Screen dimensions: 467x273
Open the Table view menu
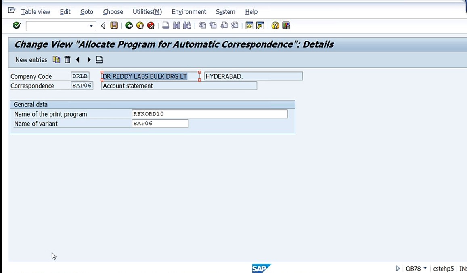point(36,12)
